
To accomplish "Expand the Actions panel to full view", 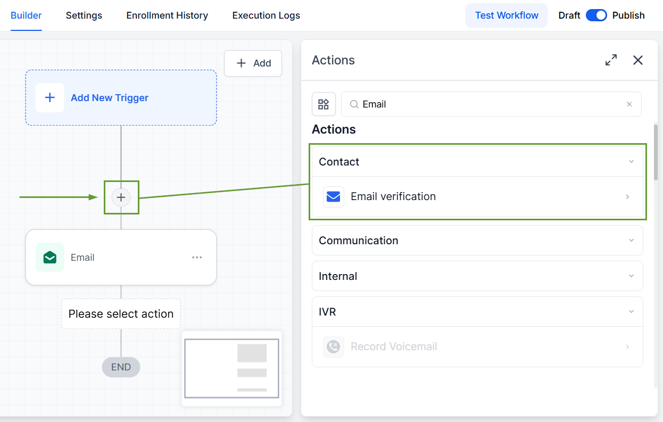I will 611,60.
